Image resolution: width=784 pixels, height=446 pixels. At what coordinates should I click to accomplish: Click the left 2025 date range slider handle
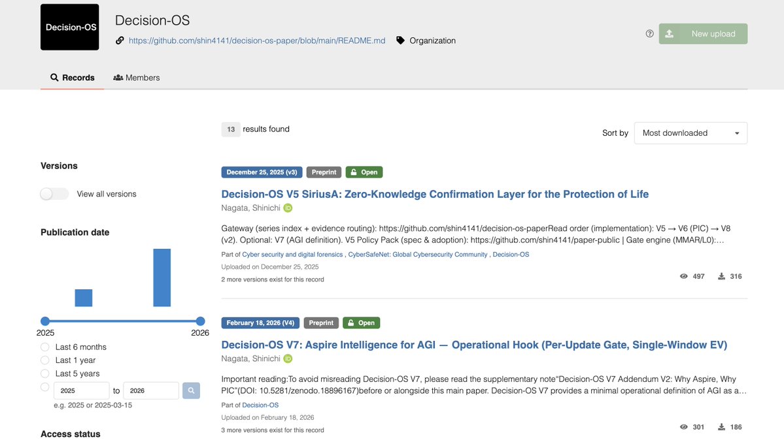45,321
